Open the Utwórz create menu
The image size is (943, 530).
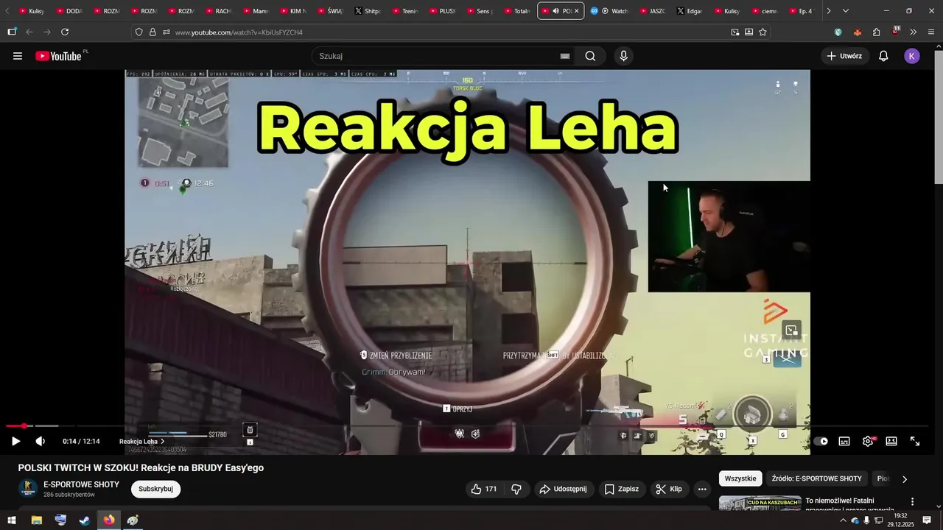pyautogui.click(x=844, y=56)
